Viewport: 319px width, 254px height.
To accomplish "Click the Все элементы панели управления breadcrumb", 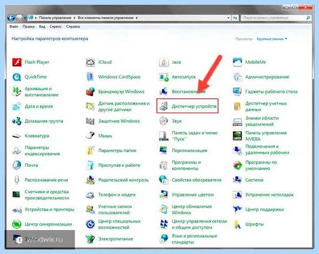I will [x=106, y=18].
